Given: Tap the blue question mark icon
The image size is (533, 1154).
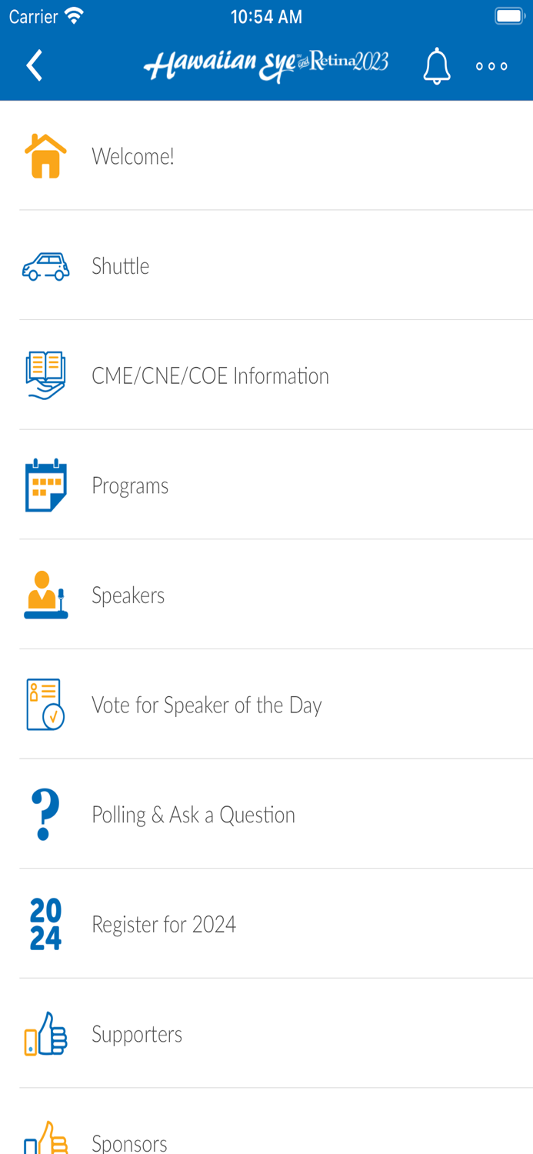Looking at the screenshot, I should coord(45,815).
